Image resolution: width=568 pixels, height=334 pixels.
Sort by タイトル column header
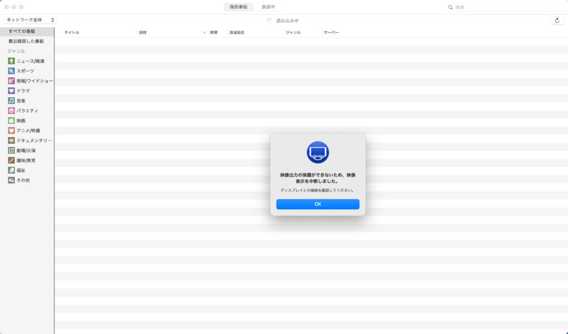tap(72, 33)
